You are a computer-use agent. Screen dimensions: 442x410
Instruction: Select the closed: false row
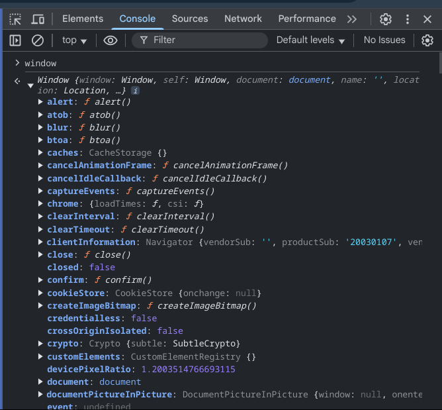(81, 267)
